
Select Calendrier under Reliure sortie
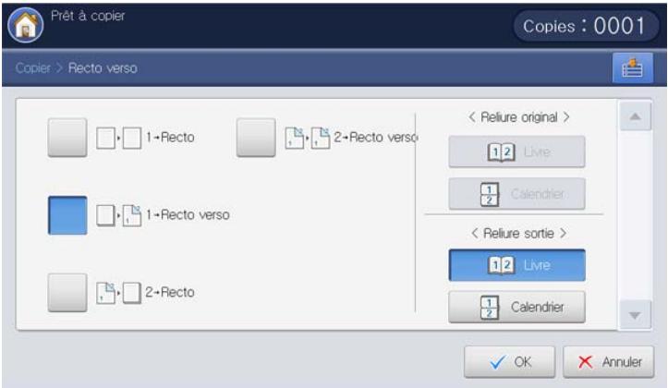point(516,307)
